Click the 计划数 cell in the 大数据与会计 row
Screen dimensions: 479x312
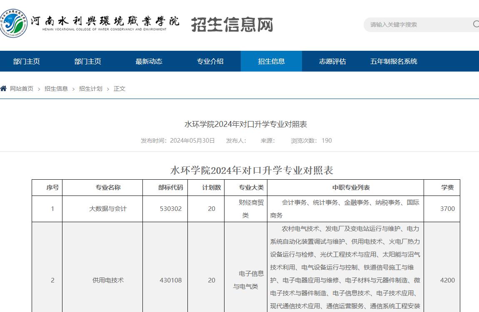pos(206,209)
